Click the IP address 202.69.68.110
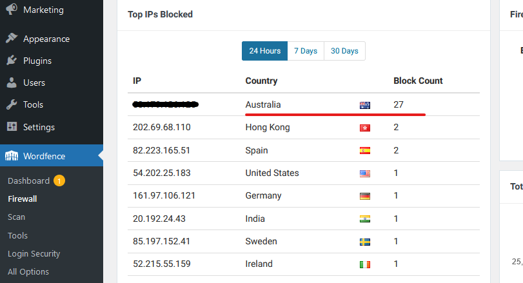The image size is (523, 283). [162, 128]
